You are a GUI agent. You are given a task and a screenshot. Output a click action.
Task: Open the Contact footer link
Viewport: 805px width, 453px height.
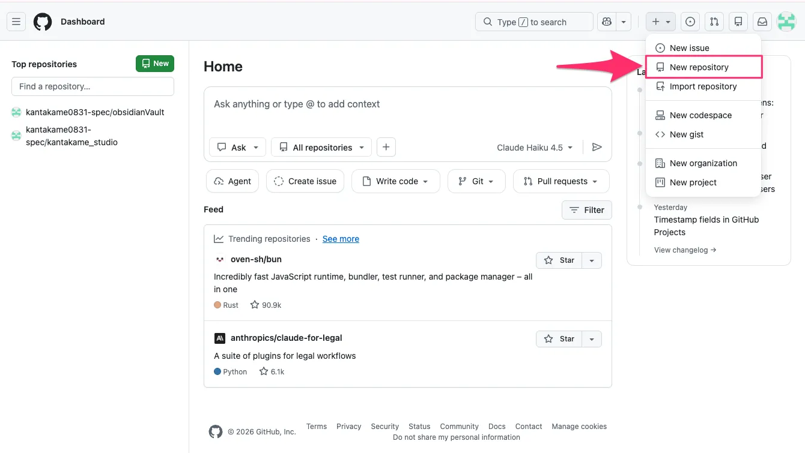[x=529, y=427]
